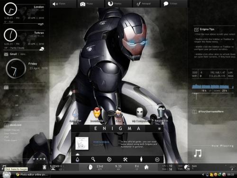
Task: Open the Windows start orb
Action: 7,175
